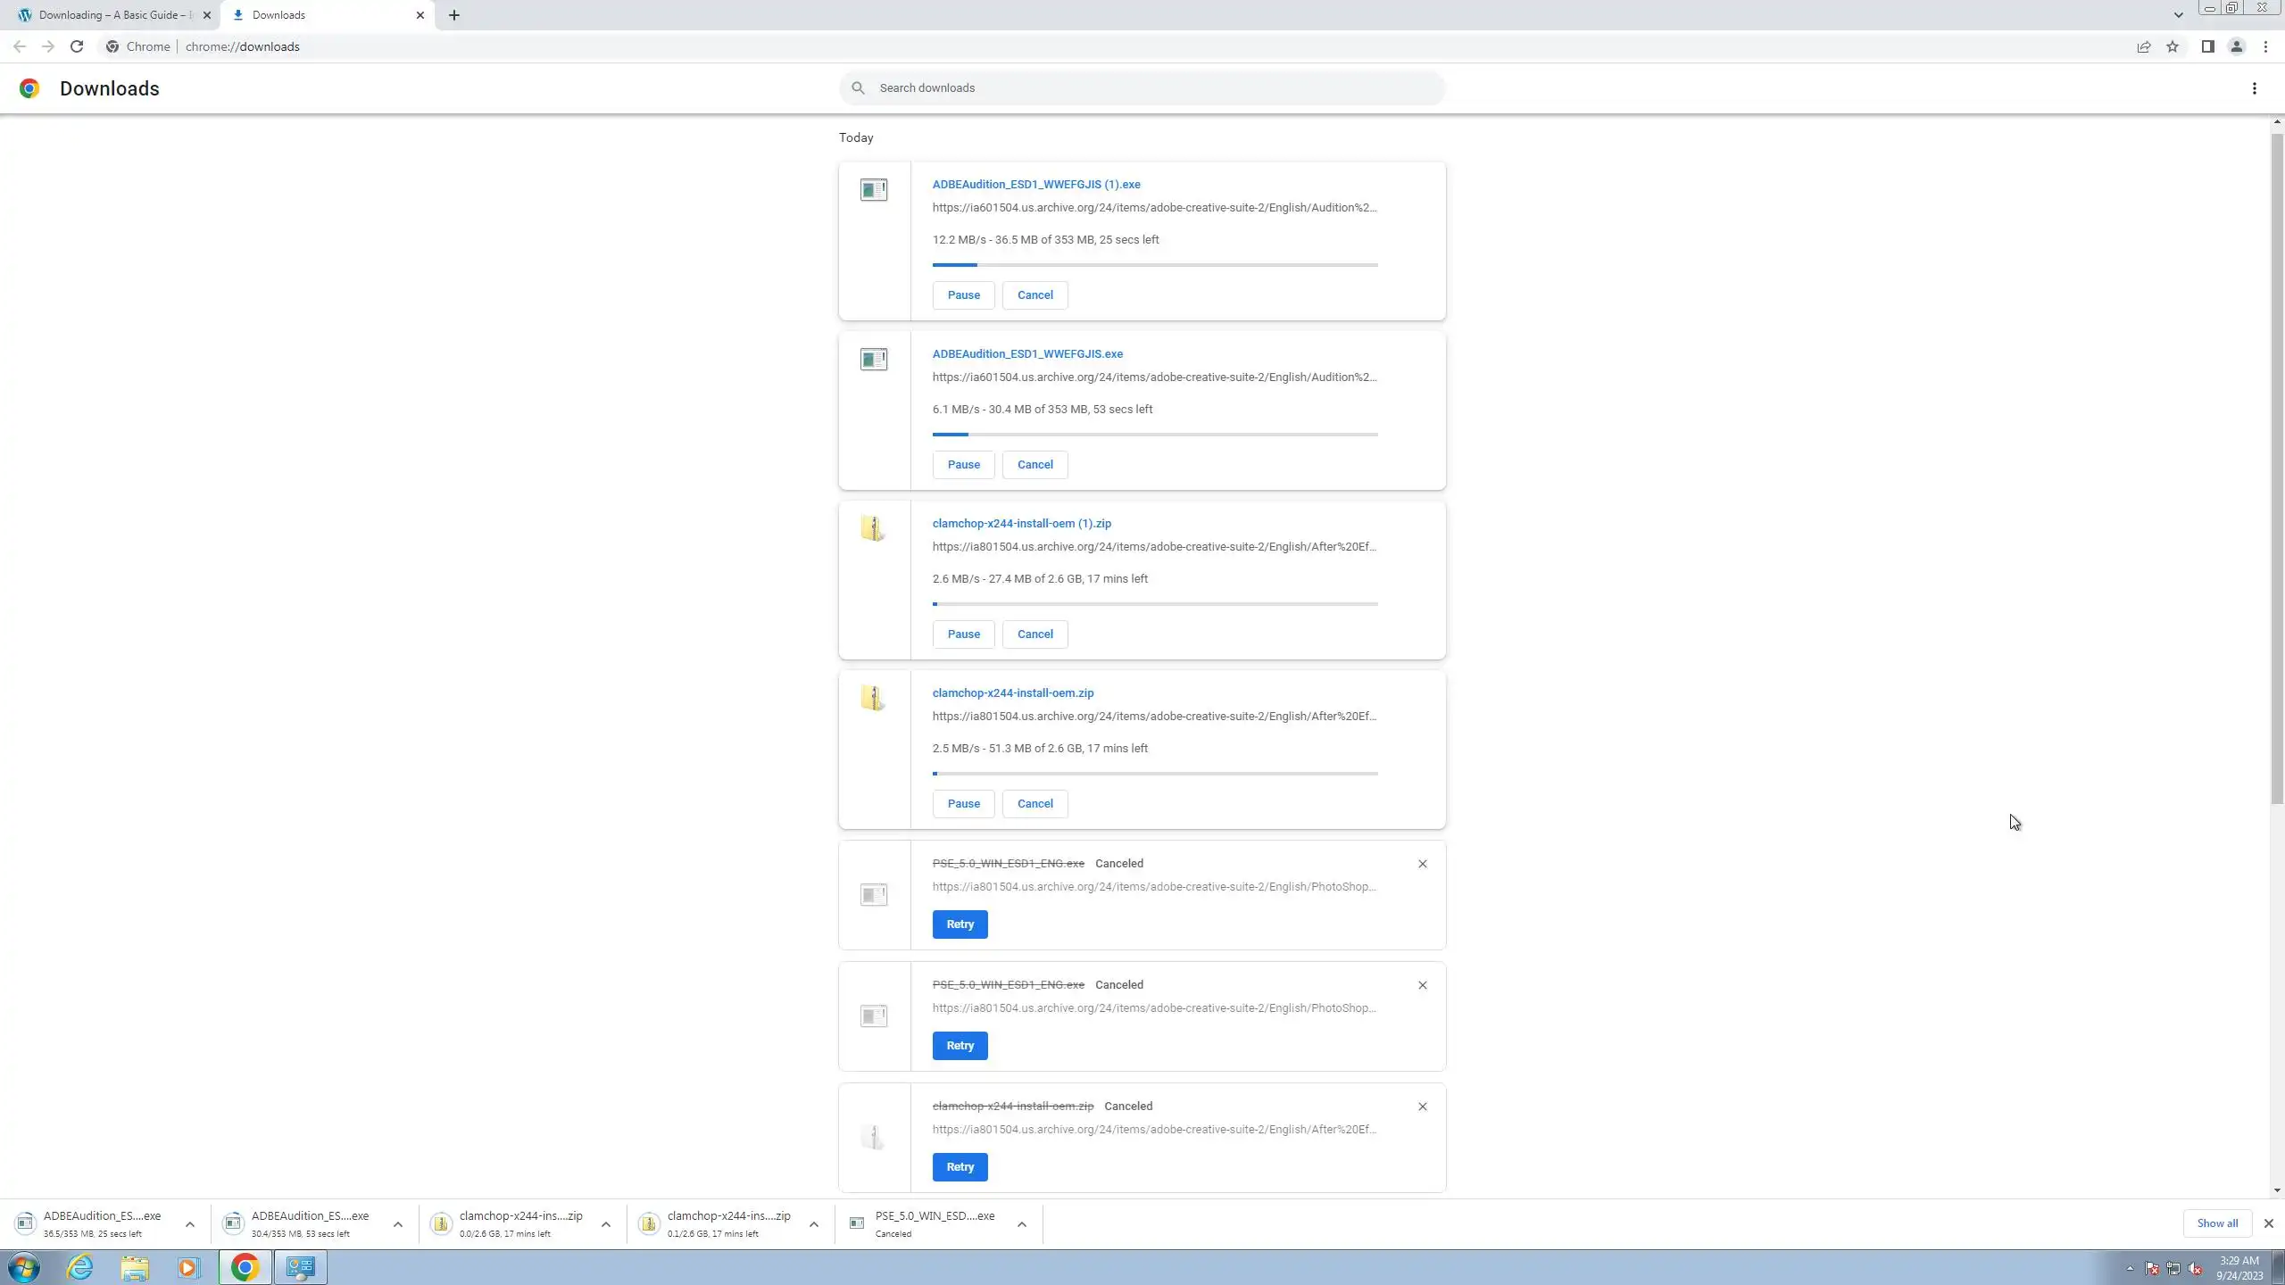This screenshot has height=1285, width=2285.
Task: Open Downloads page three-dot menu
Action: (x=2255, y=88)
